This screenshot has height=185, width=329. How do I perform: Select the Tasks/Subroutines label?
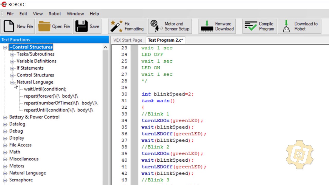[35, 54]
